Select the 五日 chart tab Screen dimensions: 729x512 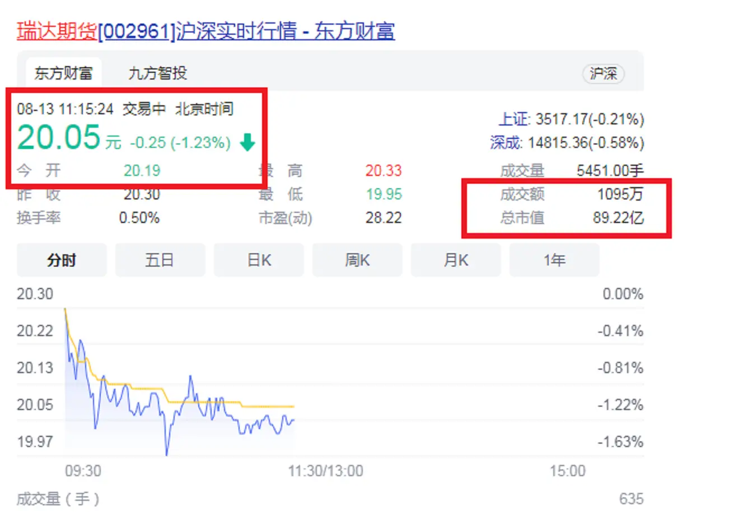click(160, 260)
